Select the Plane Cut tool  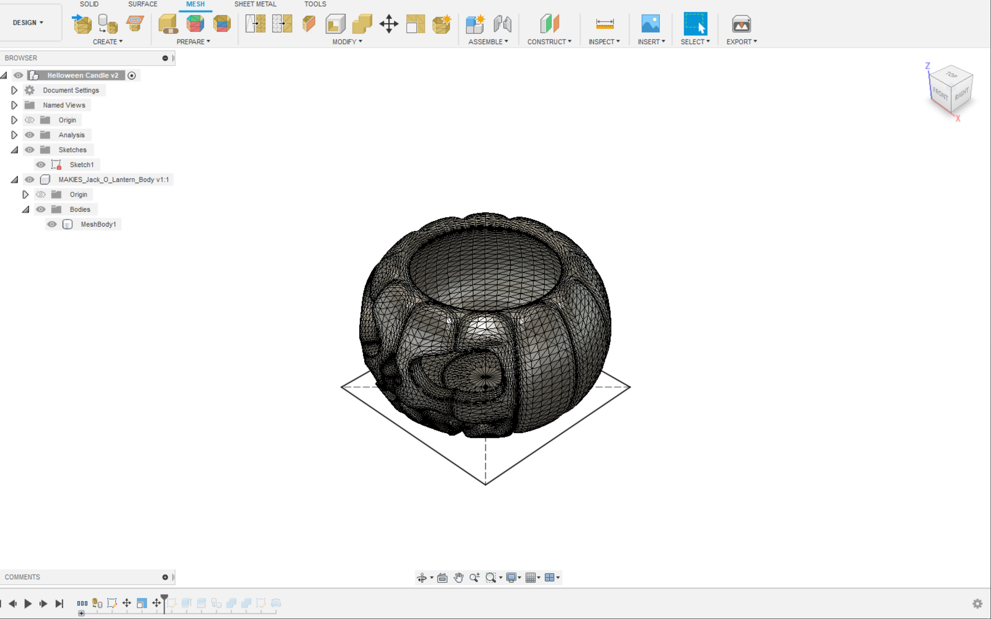308,24
